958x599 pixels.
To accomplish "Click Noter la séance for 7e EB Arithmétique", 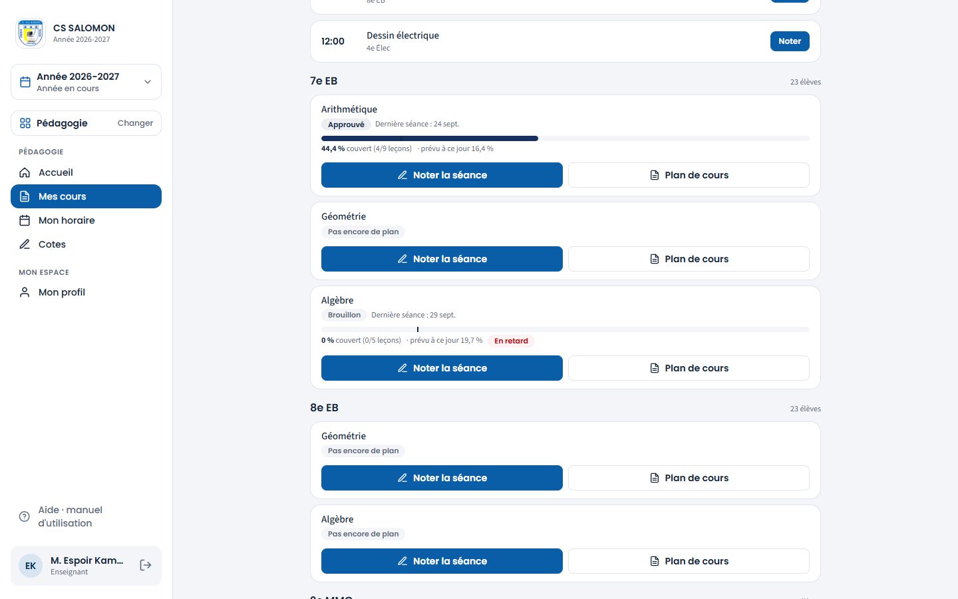I will tap(442, 175).
